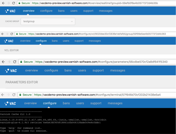Click the VCL EDITOR heading
Screen dimensions: 176x134
[12, 50]
